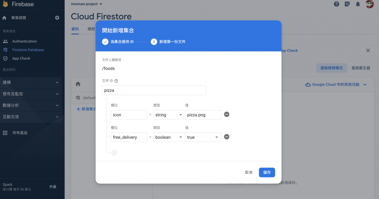Click the field name input containing icon
The width and height of the screenshot is (379, 199).
click(129, 115)
